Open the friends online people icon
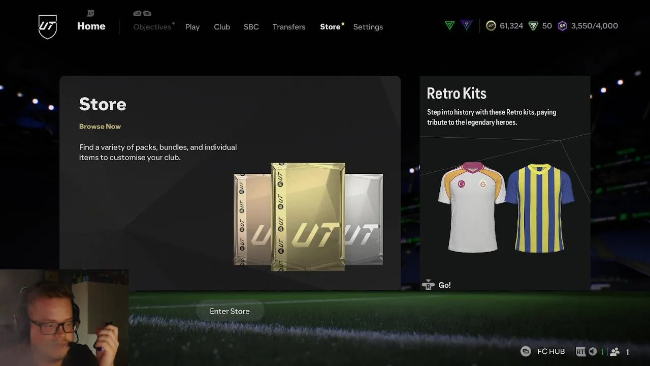This screenshot has width=650, height=366. coord(615,352)
